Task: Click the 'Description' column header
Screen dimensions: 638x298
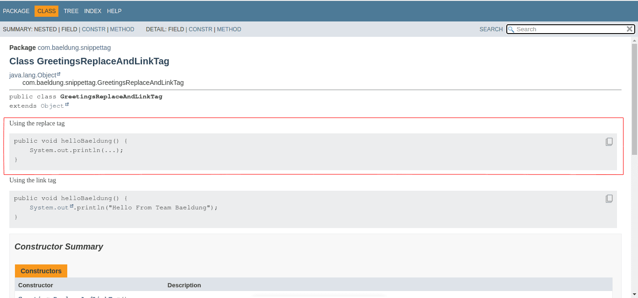Action: (x=184, y=285)
